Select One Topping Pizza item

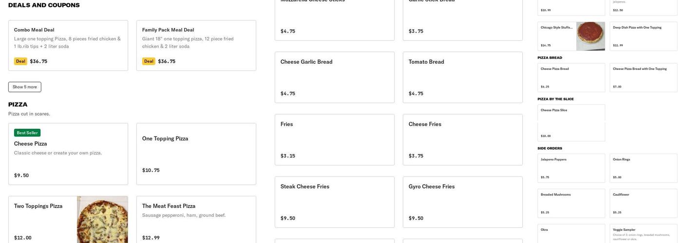click(196, 154)
